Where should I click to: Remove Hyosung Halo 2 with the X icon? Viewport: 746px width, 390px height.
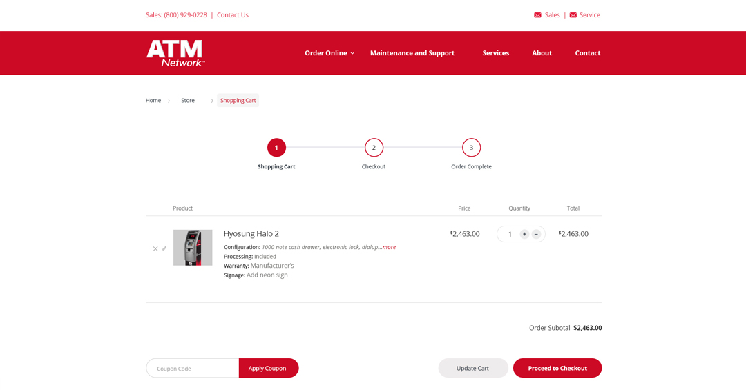155,248
